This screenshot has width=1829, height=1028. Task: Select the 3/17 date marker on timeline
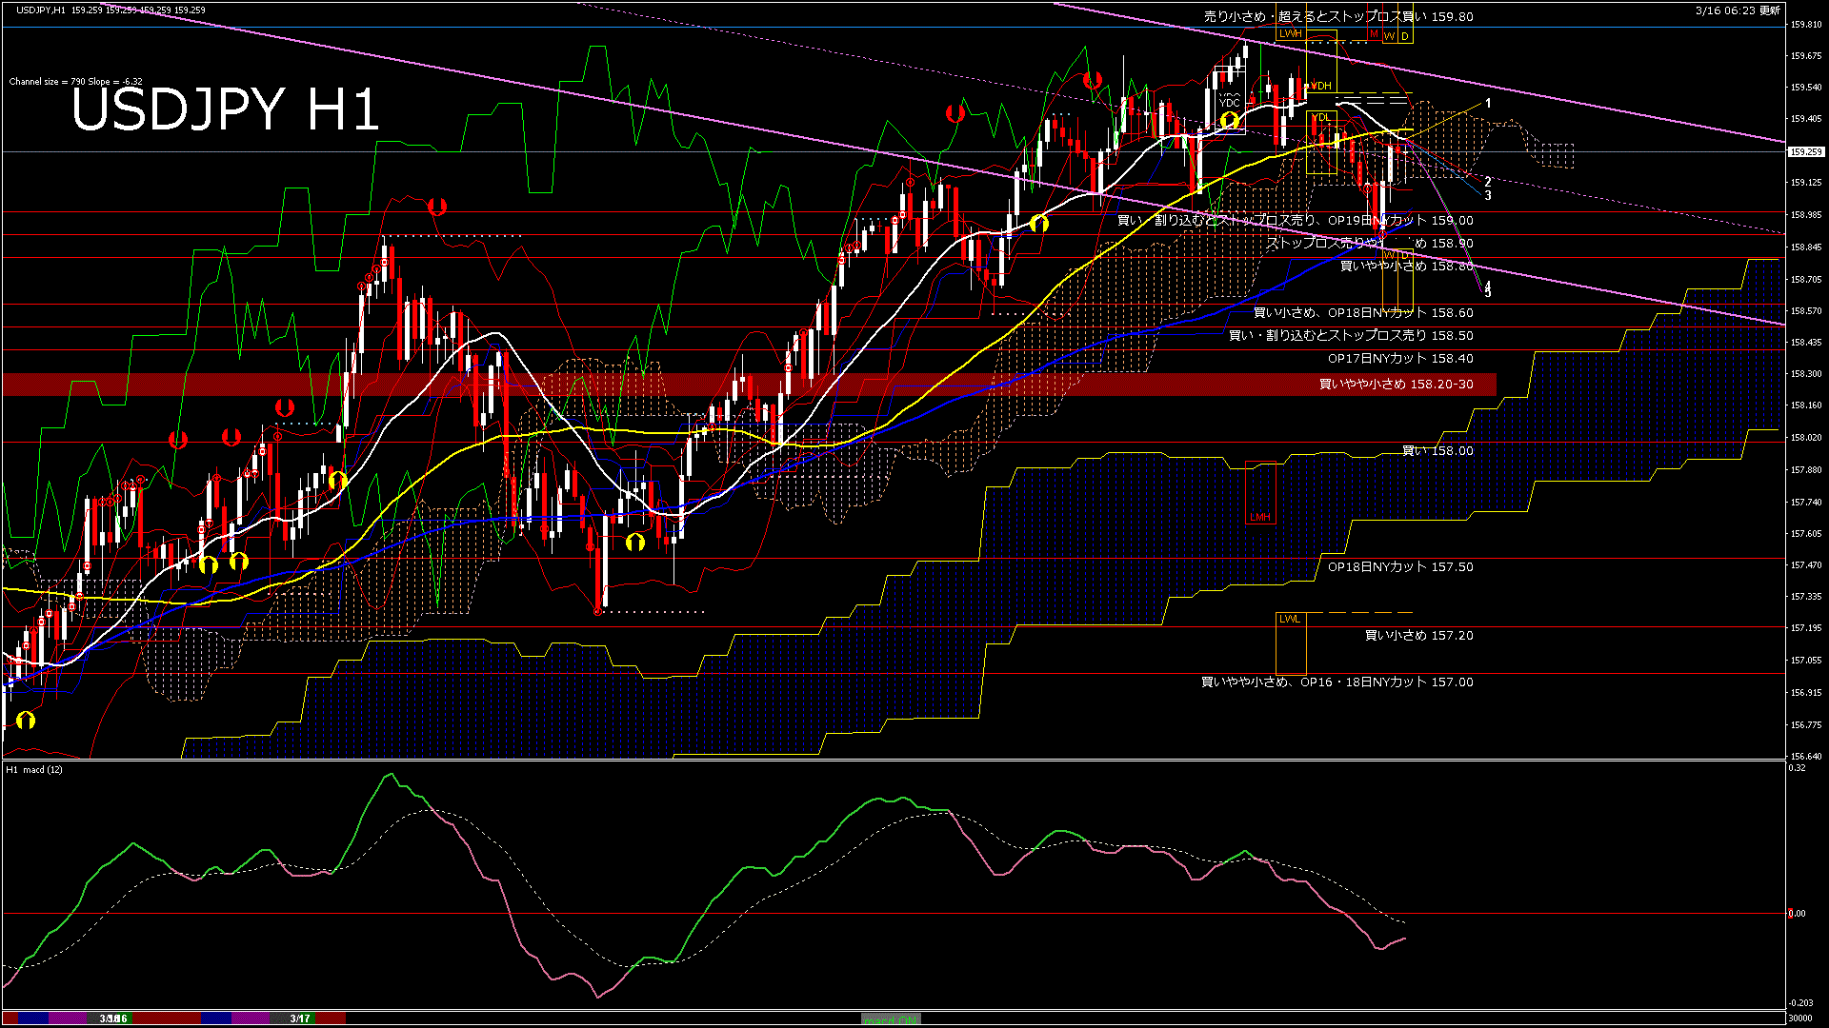click(x=300, y=1018)
